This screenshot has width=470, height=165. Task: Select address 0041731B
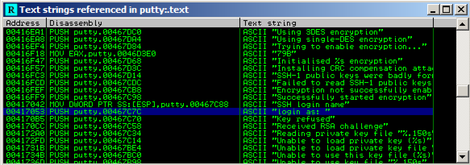click(x=25, y=148)
